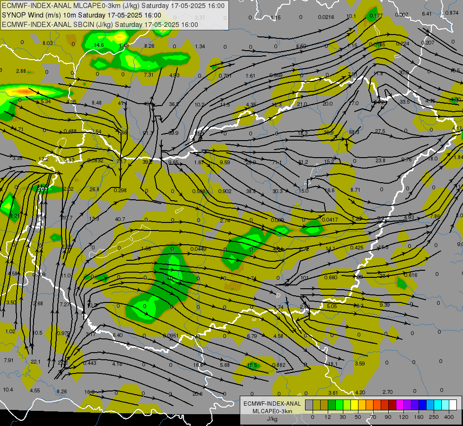Click the map value 0.0417
463x426 pixels.
pyautogui.click(x=330, y=220)
